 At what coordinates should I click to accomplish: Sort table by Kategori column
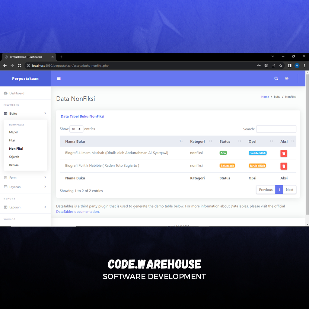(x=199, y=141)
